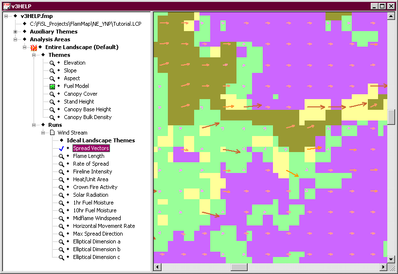Click the magnifier icon beside Max Spread Direction
The height and width of the screenshot is (274, 398).
pos(61,234)
